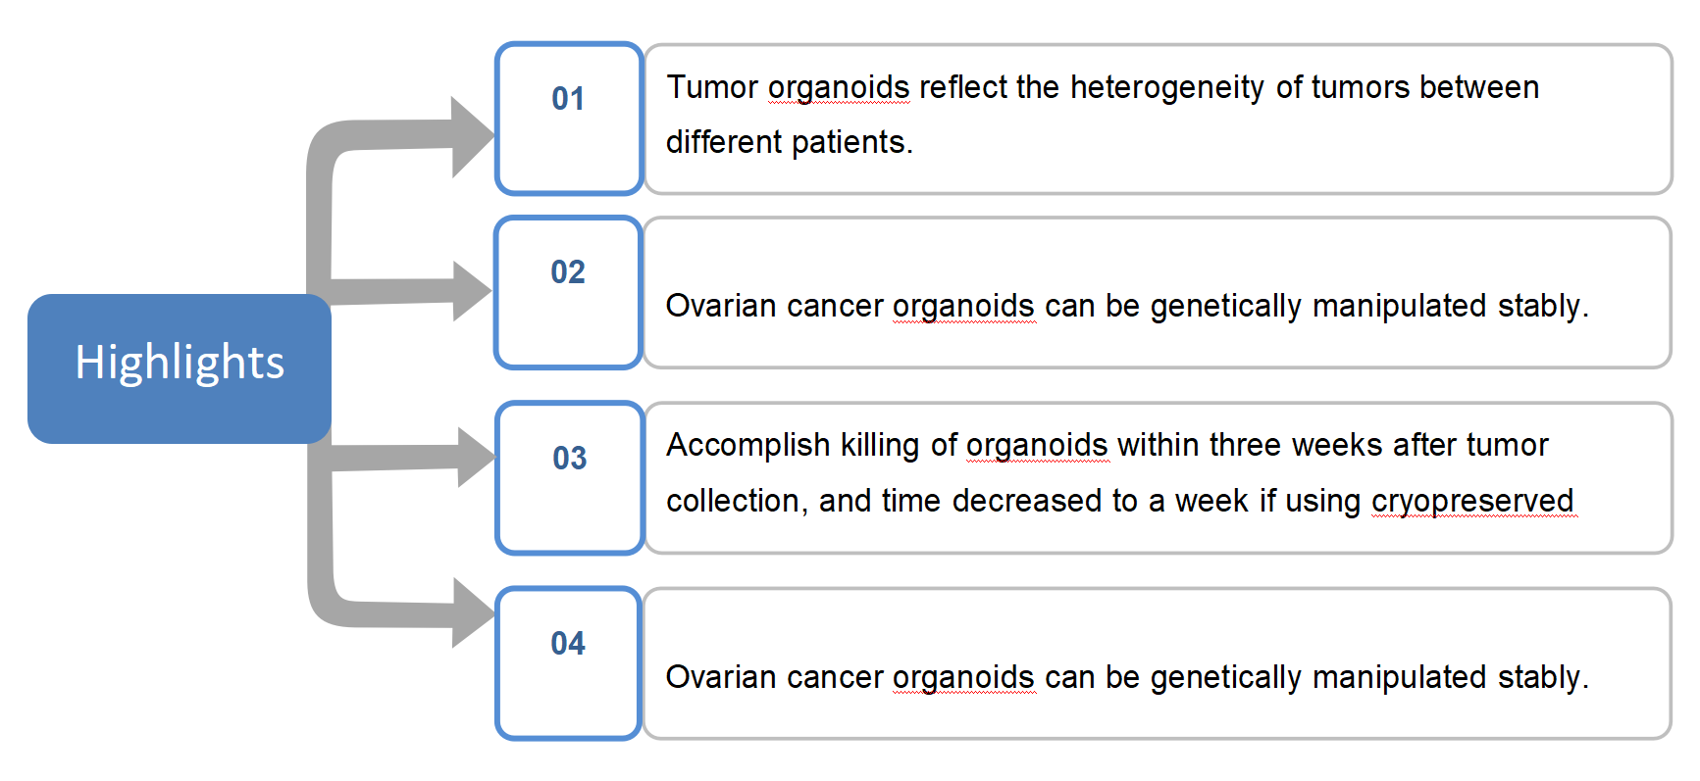
Task: Select the 01 number box
Action: coord(569,119)
